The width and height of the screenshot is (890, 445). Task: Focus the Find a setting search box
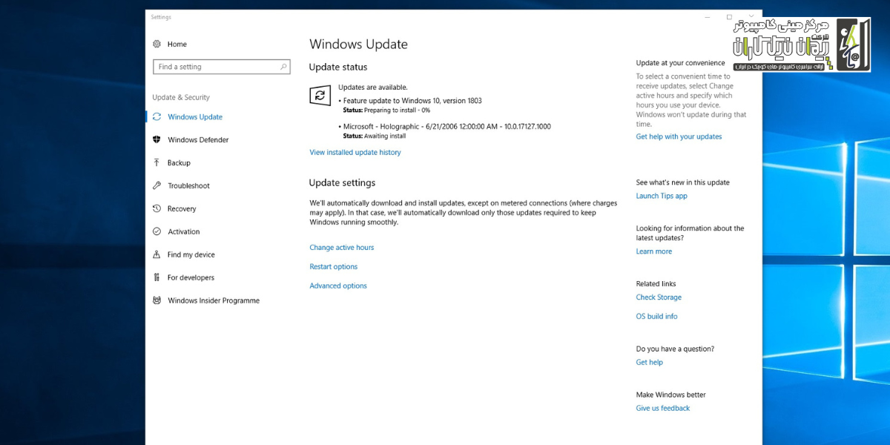pos(215,67)
